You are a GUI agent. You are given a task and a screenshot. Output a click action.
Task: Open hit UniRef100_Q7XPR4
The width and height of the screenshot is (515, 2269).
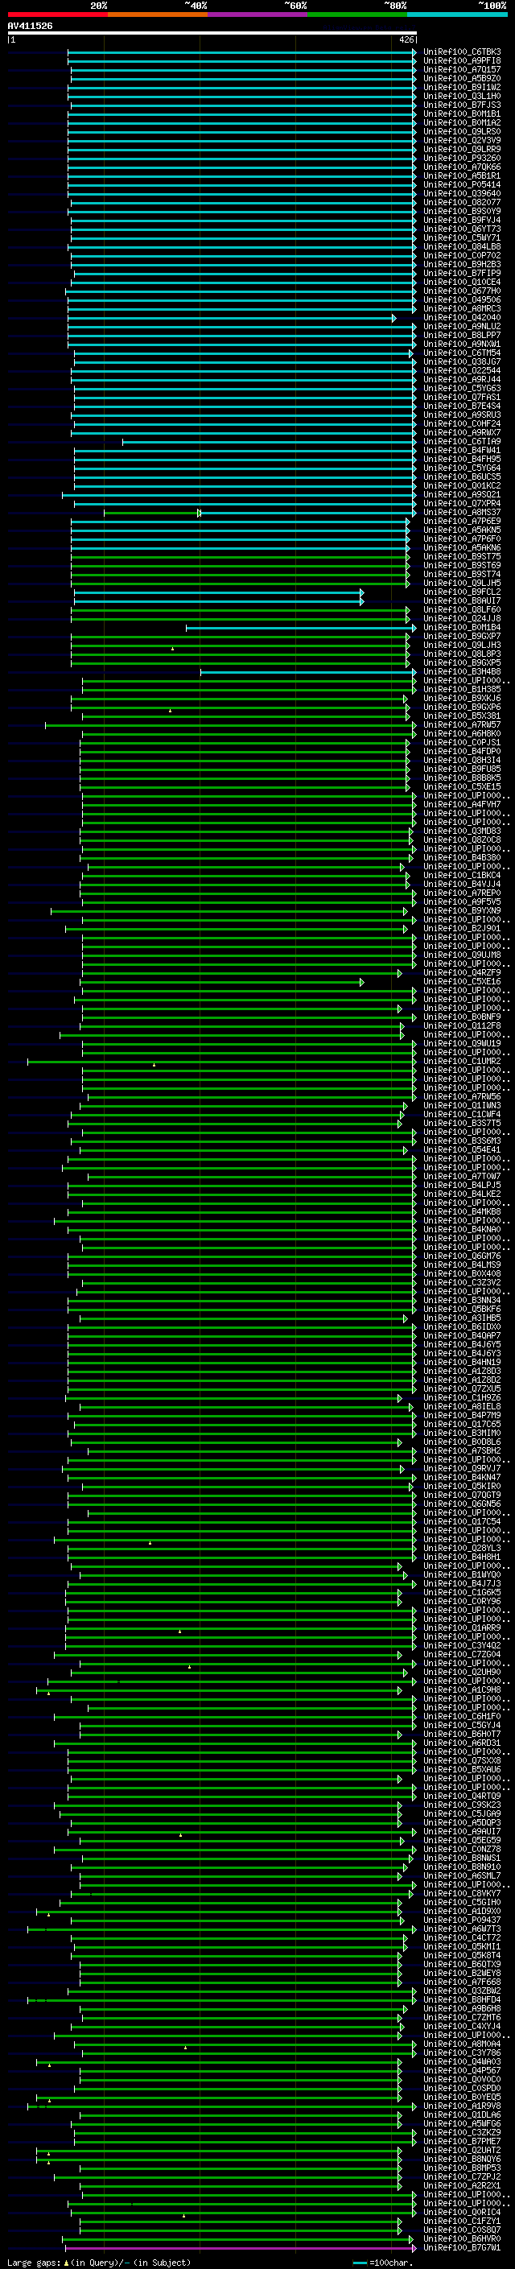(x=462, y=504)
